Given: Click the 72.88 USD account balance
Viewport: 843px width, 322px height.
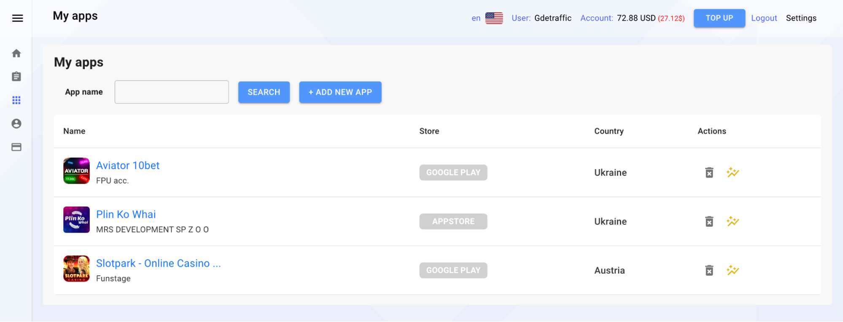Looking at the screenshot, I should [636, 18].
